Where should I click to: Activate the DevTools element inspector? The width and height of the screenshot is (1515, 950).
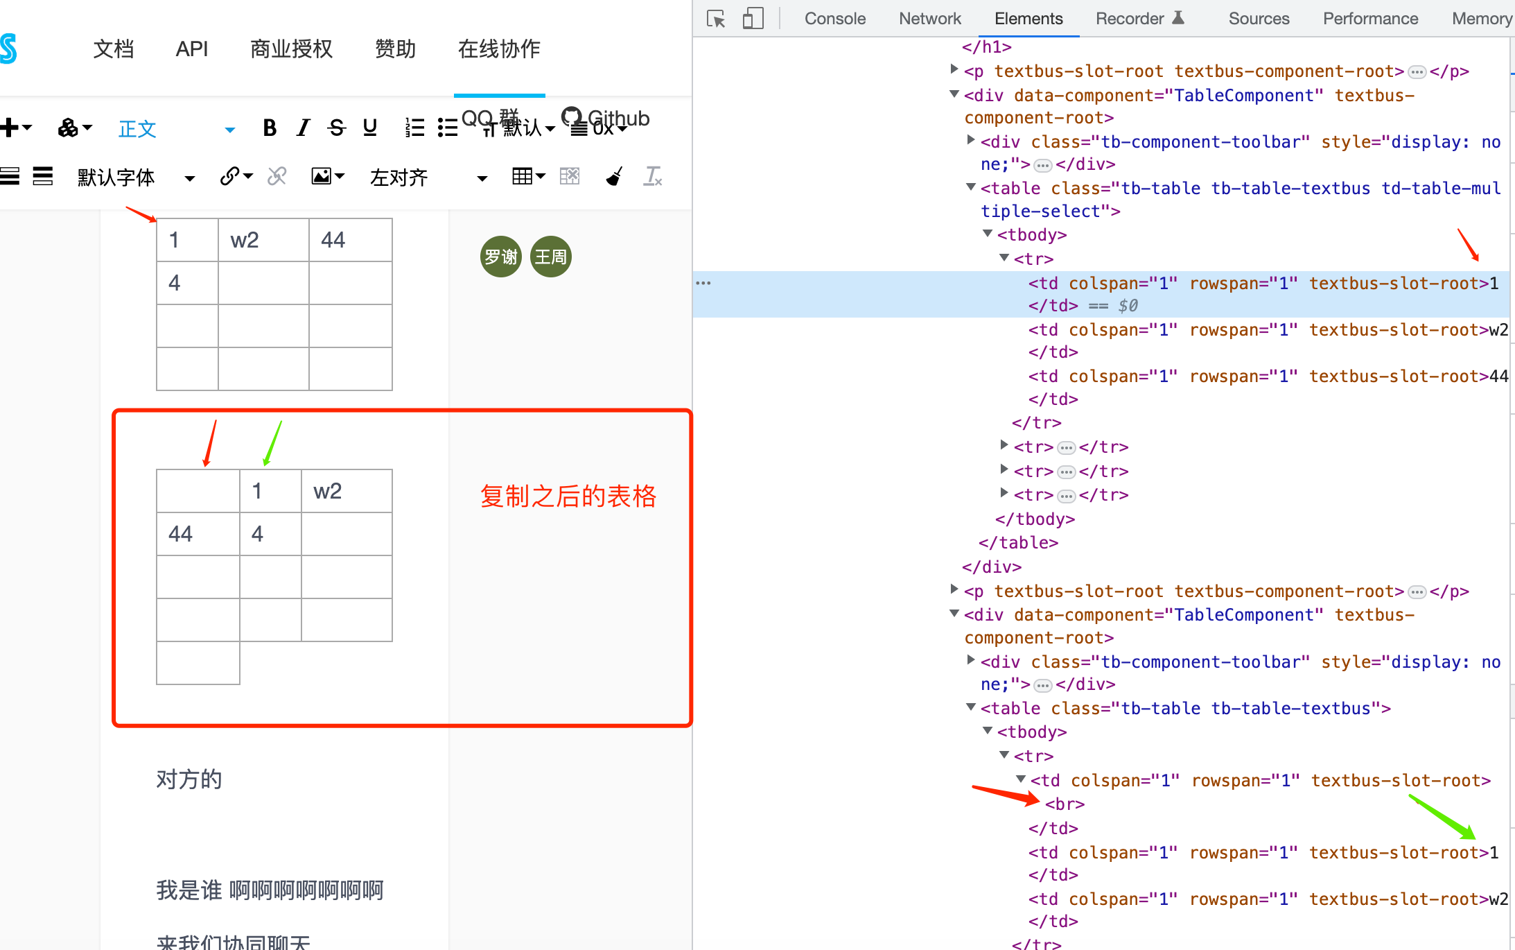tap(715, 19)
